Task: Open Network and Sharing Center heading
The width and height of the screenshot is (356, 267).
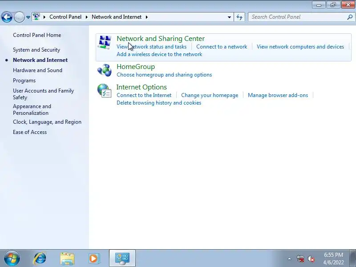Action: click(161, 39)
